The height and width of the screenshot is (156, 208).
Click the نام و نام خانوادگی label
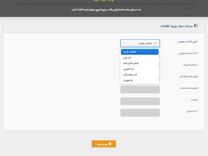189,76
